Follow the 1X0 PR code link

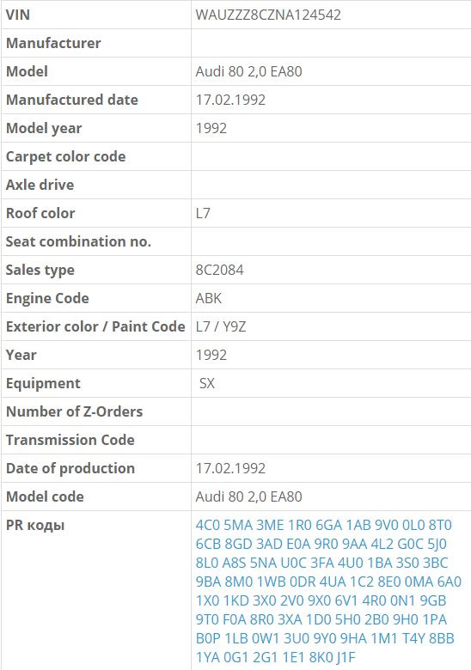[x=207, y=600]
